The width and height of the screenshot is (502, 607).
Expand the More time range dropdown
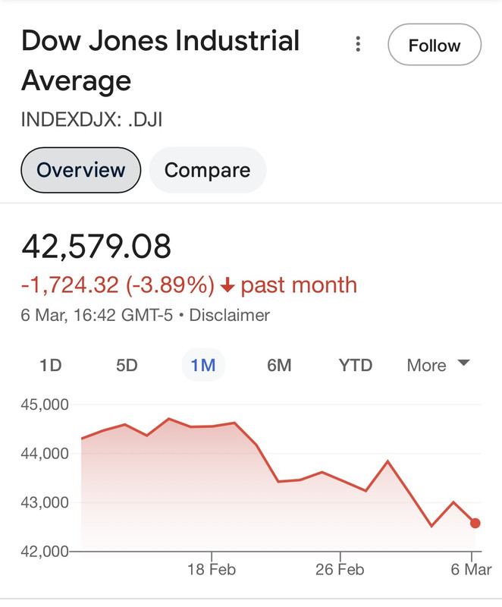pyautogui.click(x=438, y=365)
